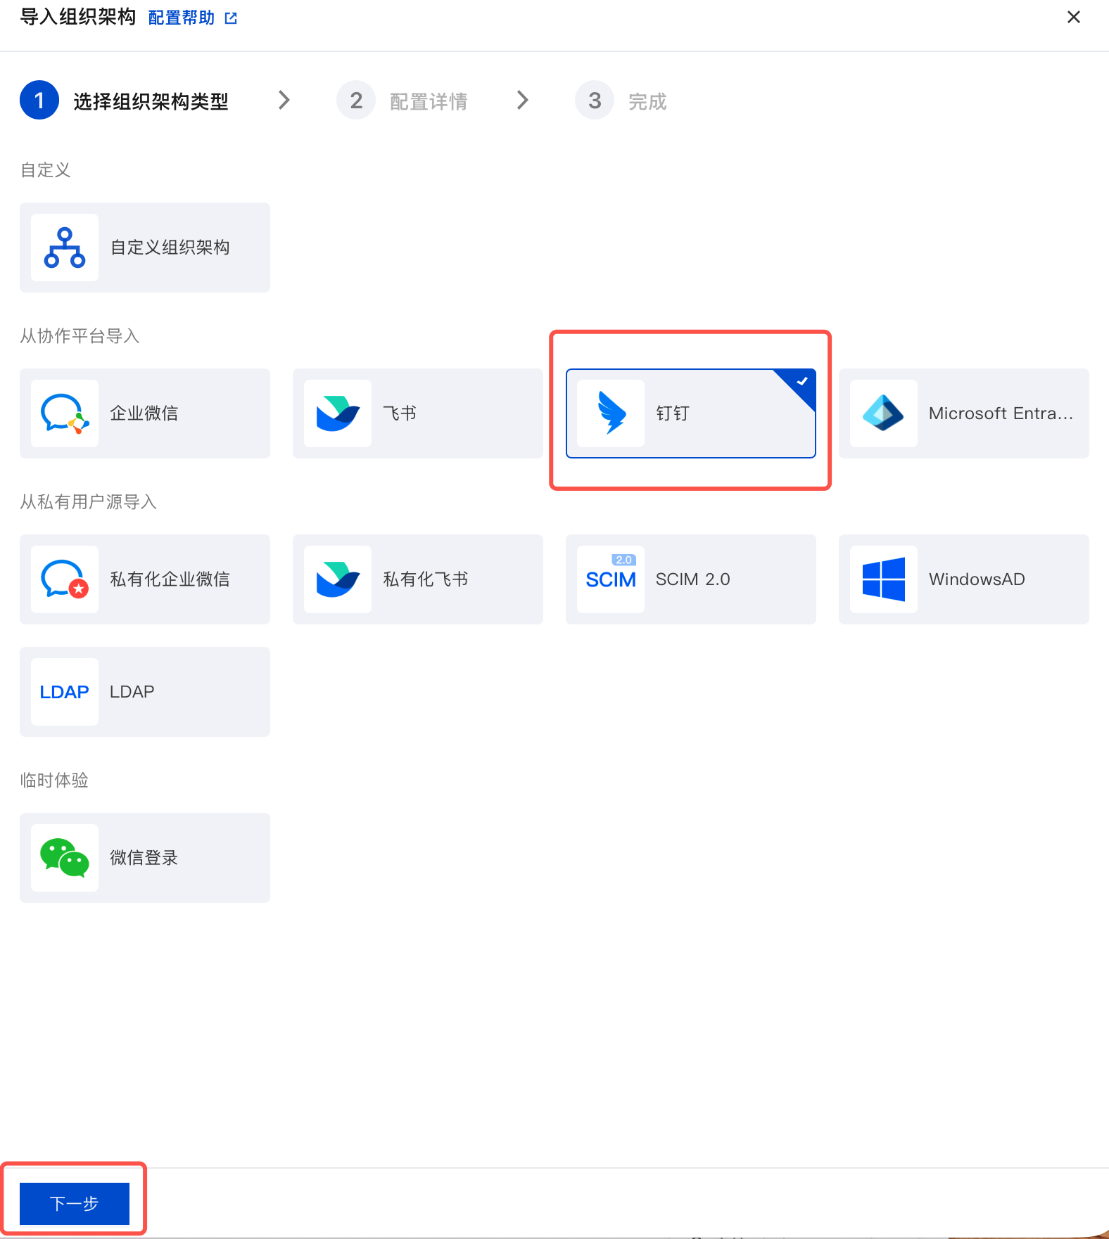This screenshot has width=1109, height=1239.
Task: Click the 自定义 section heading
Action: tap(46, 170)
